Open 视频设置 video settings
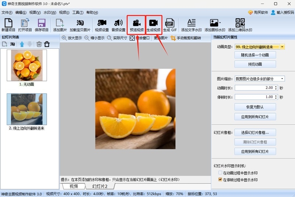 (x=102, y=25)
